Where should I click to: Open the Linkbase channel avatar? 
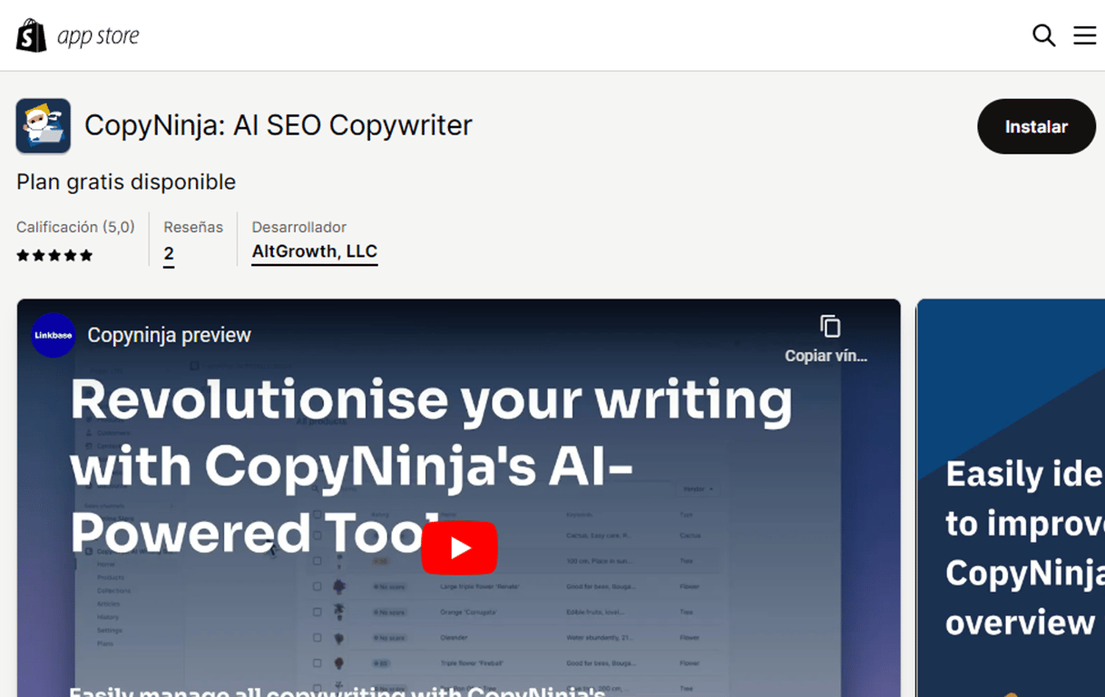coord(53,335)
